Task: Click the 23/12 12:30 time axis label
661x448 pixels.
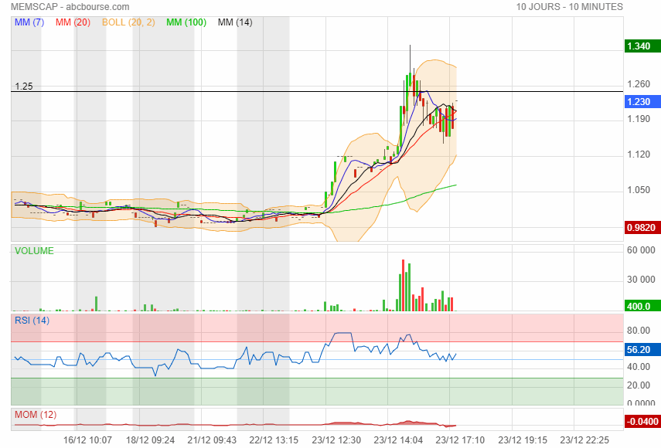Action: (x=336, y=440)
